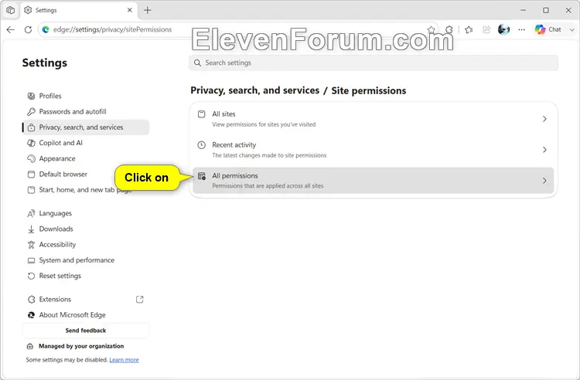Screen dimensions: 580x380
Task: Click 'Managed by your organization' text
Action: (81, 346)
